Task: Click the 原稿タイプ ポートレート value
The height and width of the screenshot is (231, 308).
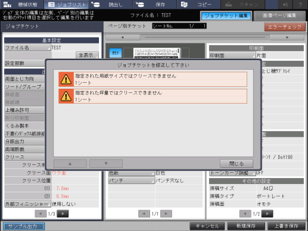Action: tap(270, 196)
